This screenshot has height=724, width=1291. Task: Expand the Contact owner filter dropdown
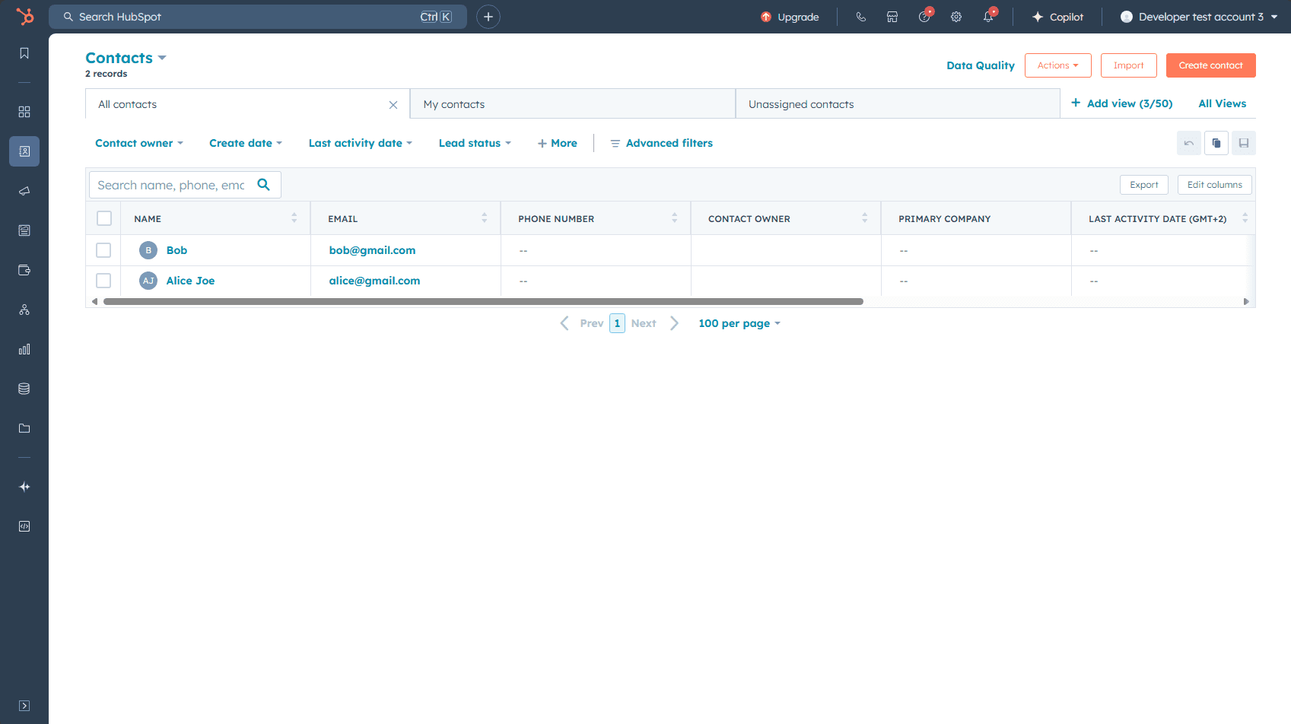pyautogui.click(x=138, y=143)
